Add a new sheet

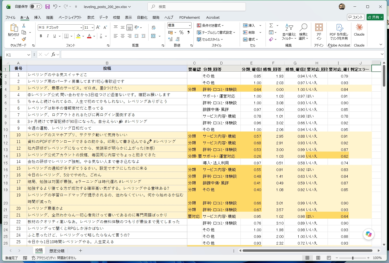coord(80,250)
